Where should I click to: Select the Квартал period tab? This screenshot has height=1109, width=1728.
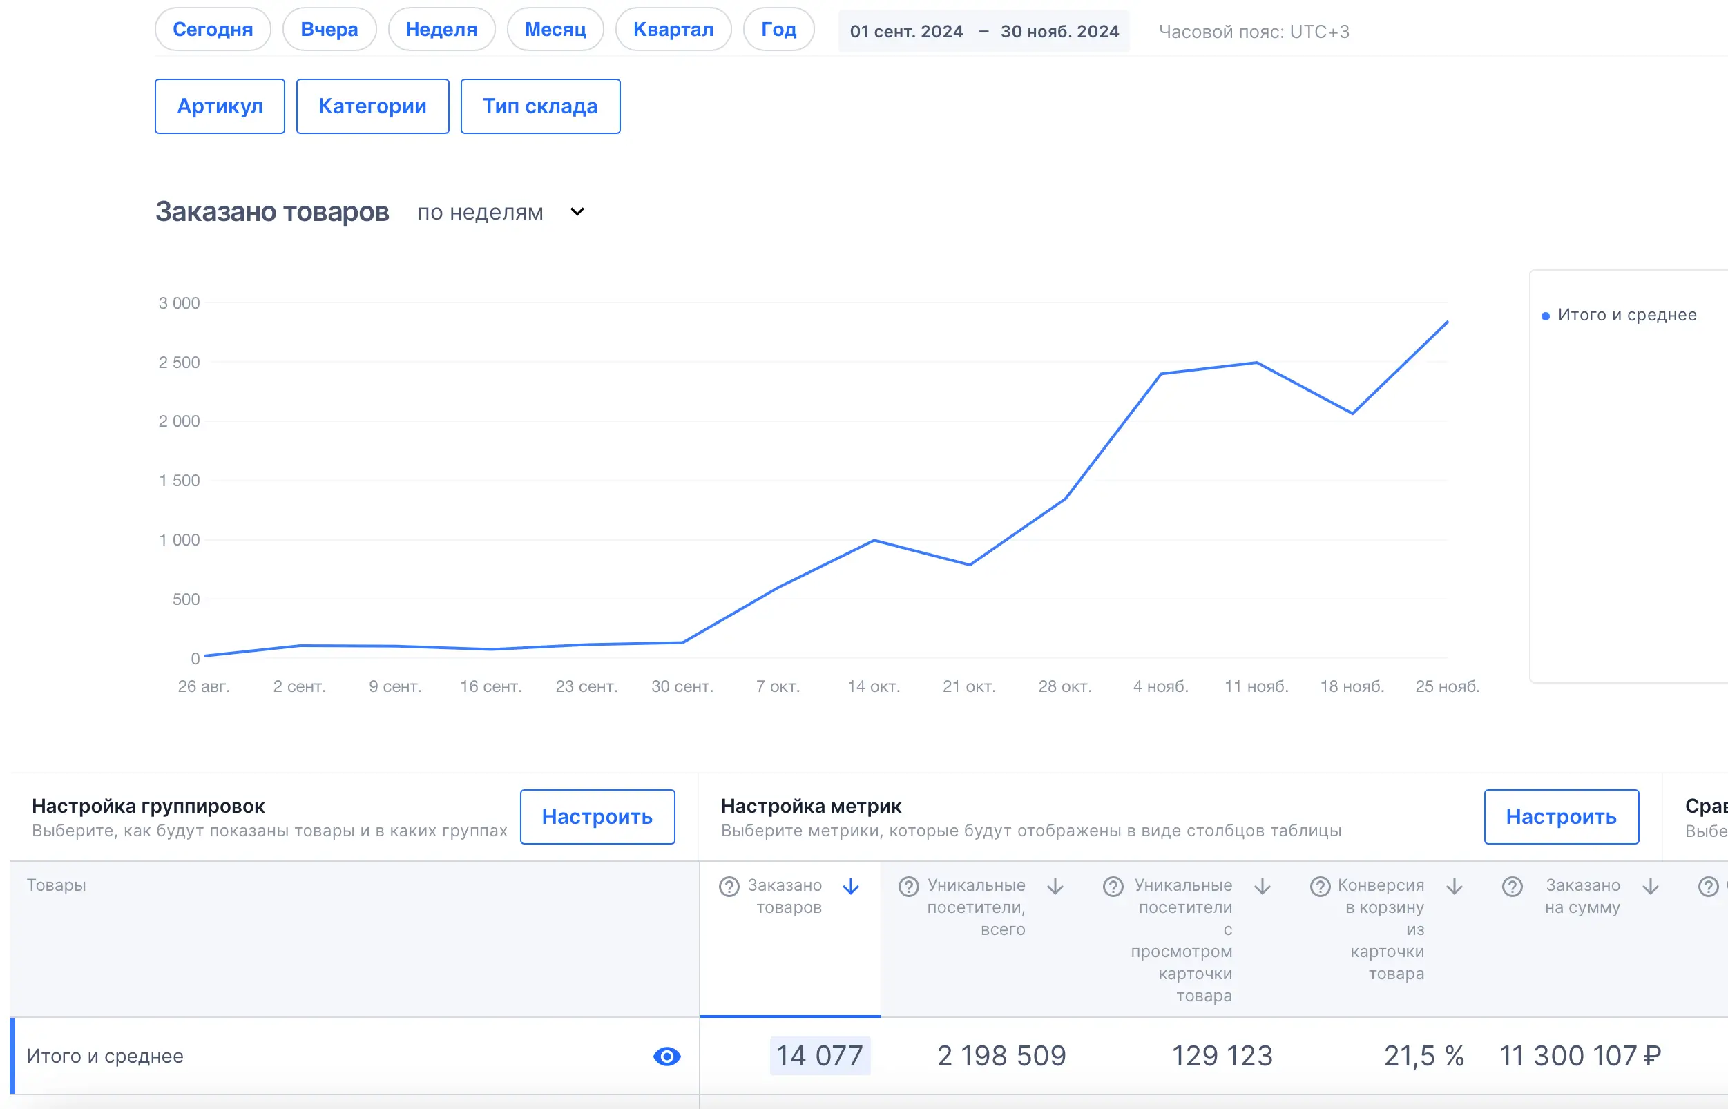(673, 30)
